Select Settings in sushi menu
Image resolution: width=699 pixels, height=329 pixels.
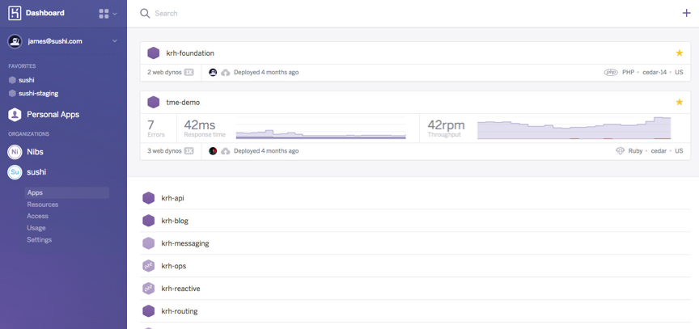pyautogui.click(x=39, y=239)
